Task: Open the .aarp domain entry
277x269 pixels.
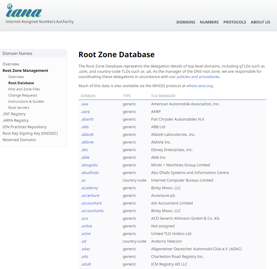Action: pos(85,112)
